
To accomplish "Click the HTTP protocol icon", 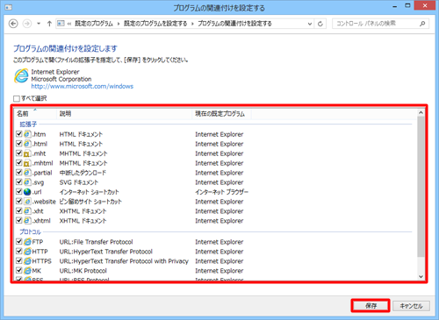I will 27,252.
